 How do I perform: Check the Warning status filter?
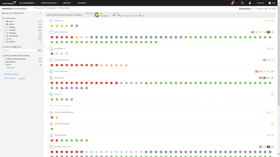(x=5, y=27)
